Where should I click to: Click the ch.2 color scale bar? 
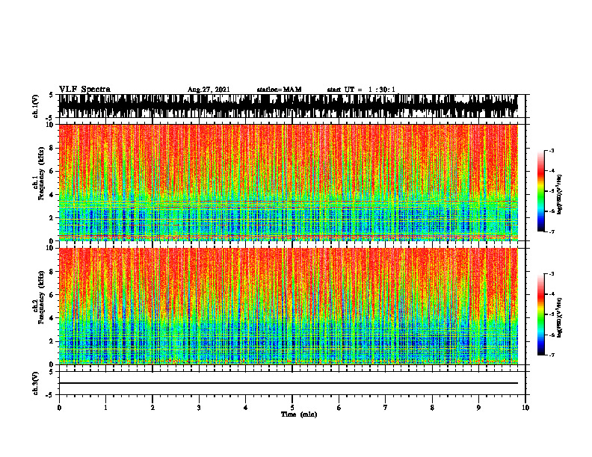(x=540, y=314)
